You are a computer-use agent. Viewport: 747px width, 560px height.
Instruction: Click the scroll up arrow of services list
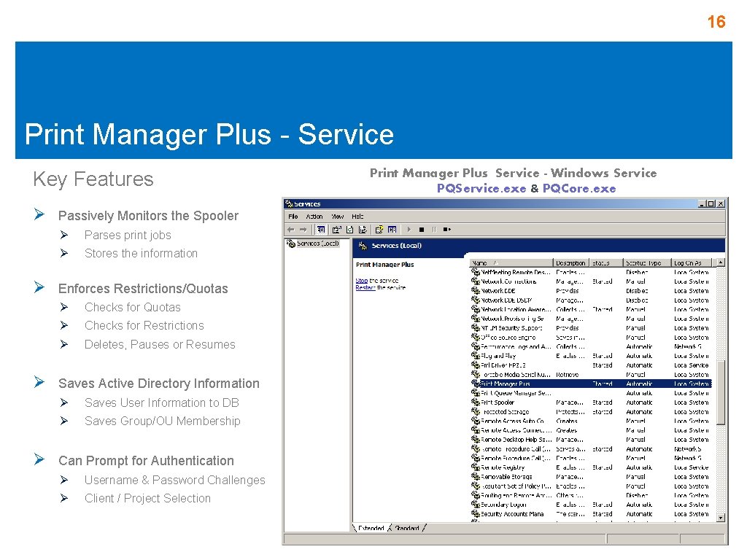click(x=721, y=262)
